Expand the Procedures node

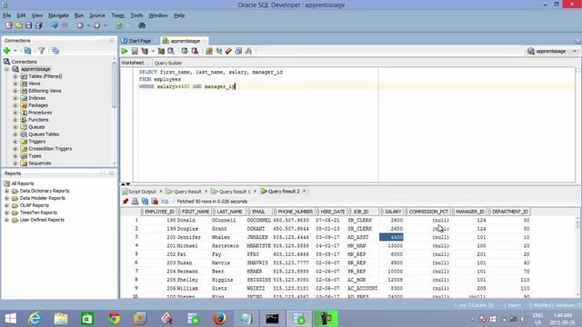pyautogui.click(x=15, y=113)
